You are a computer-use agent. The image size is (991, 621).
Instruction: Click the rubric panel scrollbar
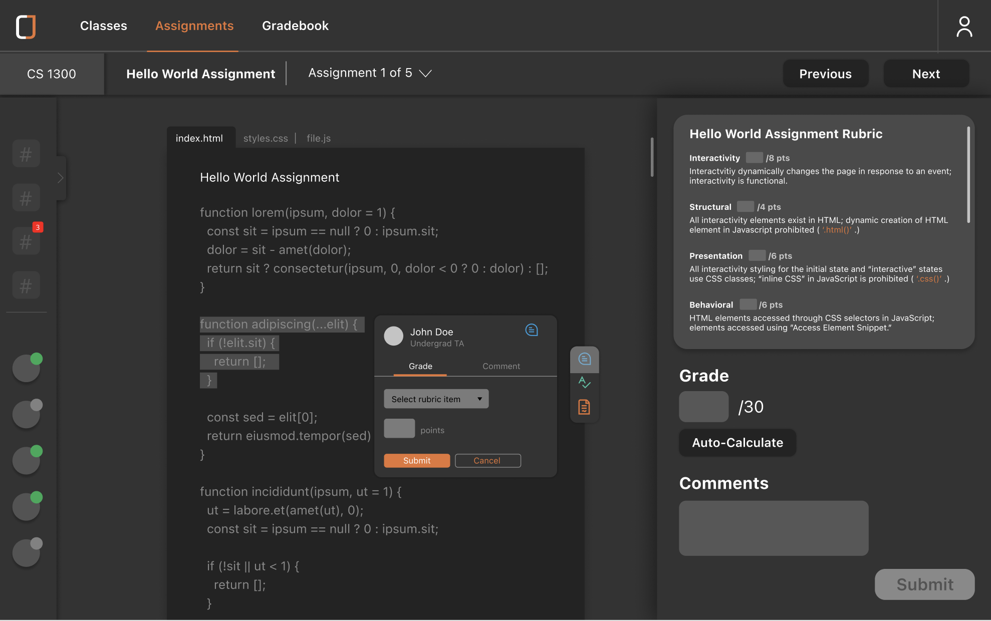tap(968, 175)
